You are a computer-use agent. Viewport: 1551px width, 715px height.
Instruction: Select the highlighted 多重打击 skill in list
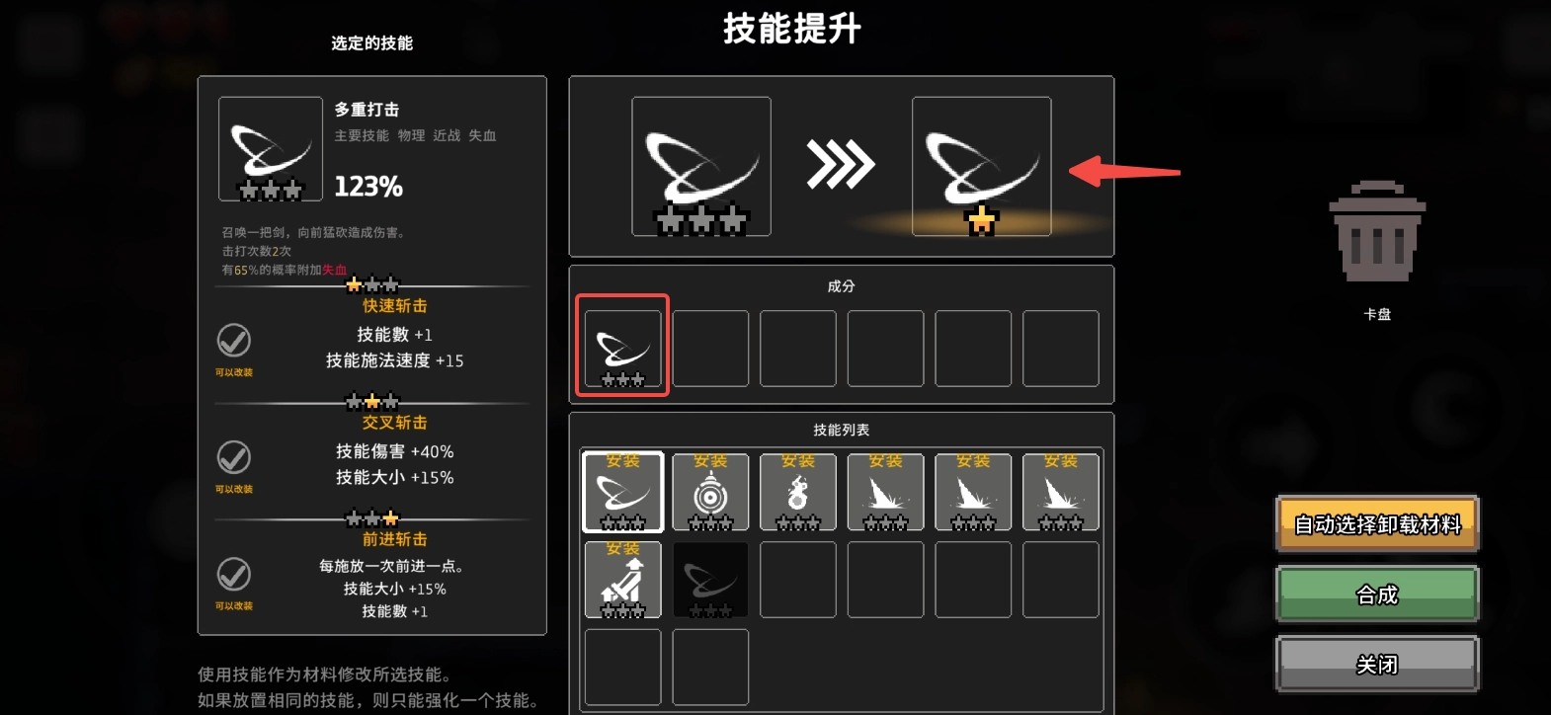pos(622,492)
